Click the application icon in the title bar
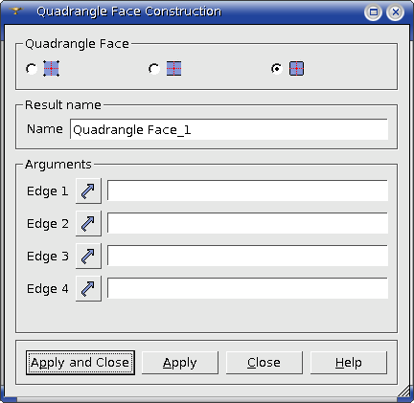The width and height of the screenshot is (414, 403). (15, 11)
